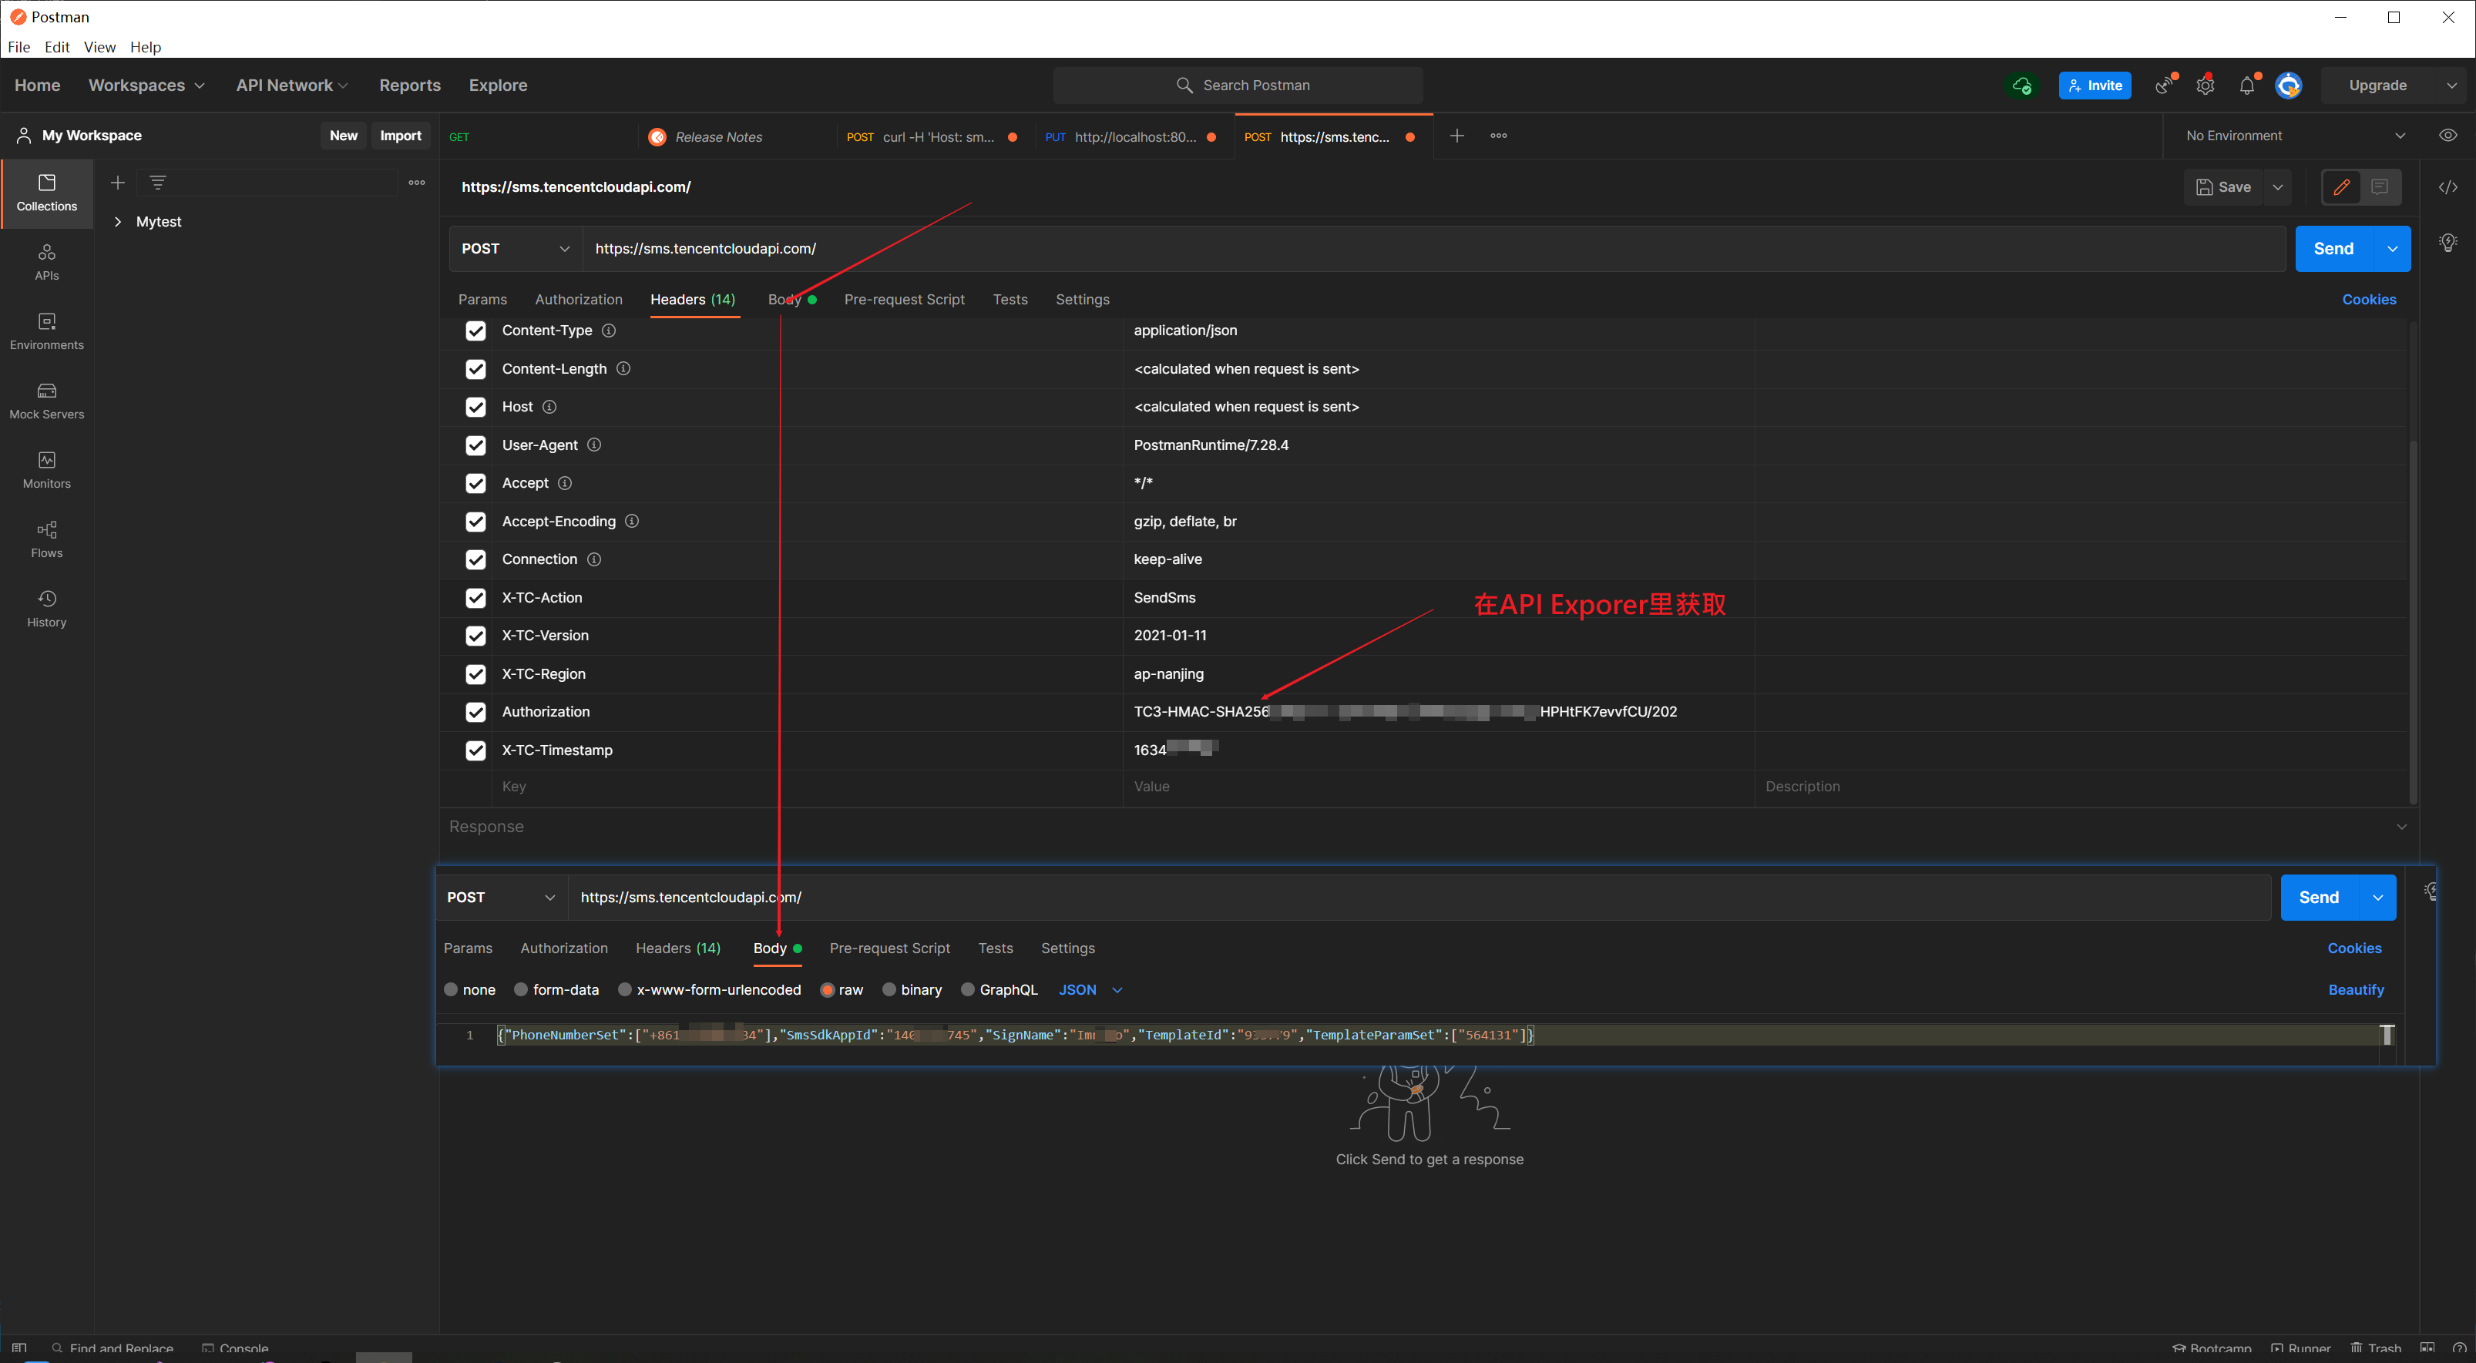
Task: Open the Environments sidebar panel
Action: pyautogui.click(x=46, y=331)
